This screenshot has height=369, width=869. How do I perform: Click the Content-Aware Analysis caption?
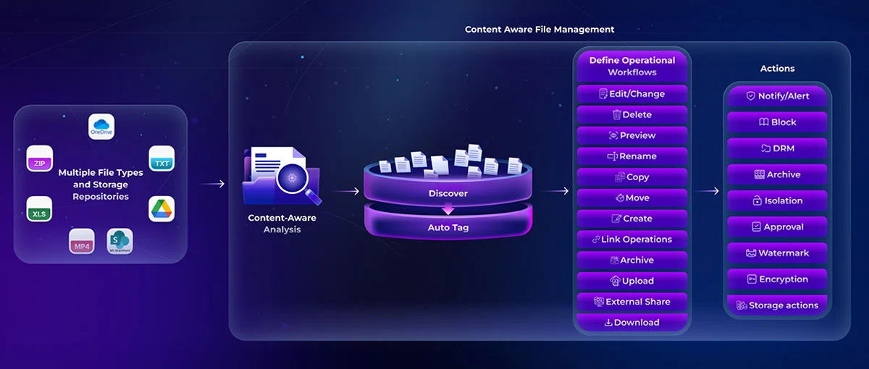point(282,224)
